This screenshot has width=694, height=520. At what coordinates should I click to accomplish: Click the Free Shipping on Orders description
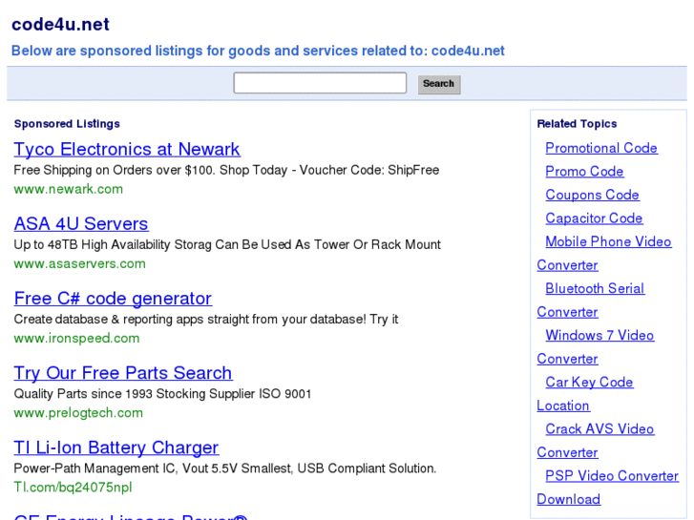pyautogui.click(x=226, y=170)
